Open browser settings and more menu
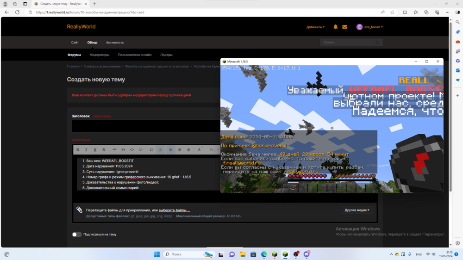The height and width of the screenshot is (260, 463). [447, 12]
